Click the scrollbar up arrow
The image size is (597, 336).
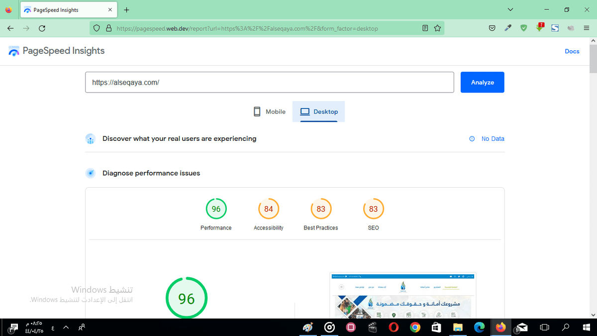pyautogui.click(x=593, y=41)
